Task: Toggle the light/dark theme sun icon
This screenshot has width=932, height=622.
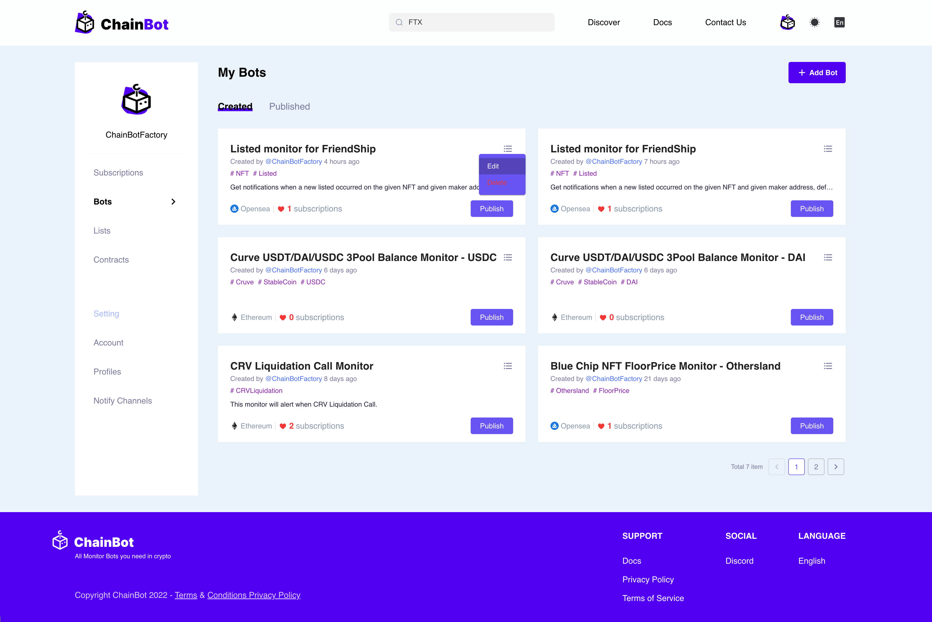Action: [x=814, y=22]
